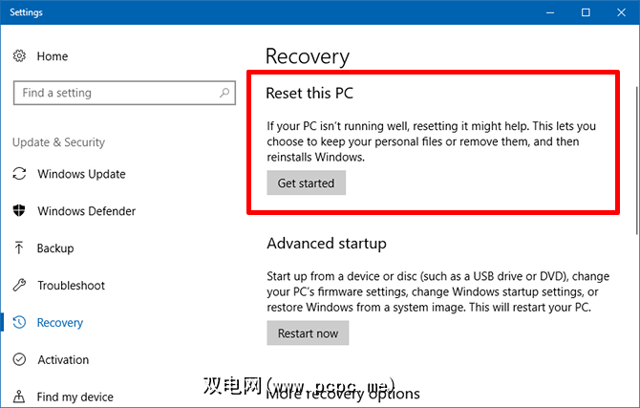The height and width of the screenshot is (408, 640).
Task: Click the Activation checkmark icon
Action: (x=19, y=360)
